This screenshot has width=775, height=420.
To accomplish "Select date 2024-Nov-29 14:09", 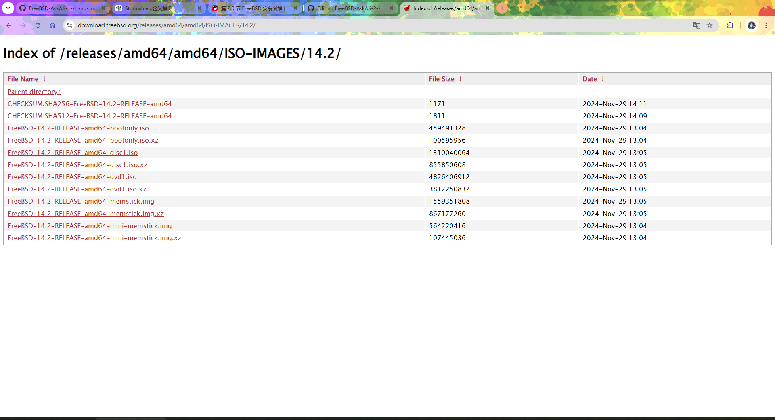I will (x=615, y=116).
